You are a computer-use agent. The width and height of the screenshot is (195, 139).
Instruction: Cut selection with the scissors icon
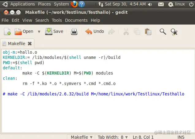[x=126, y=32]
